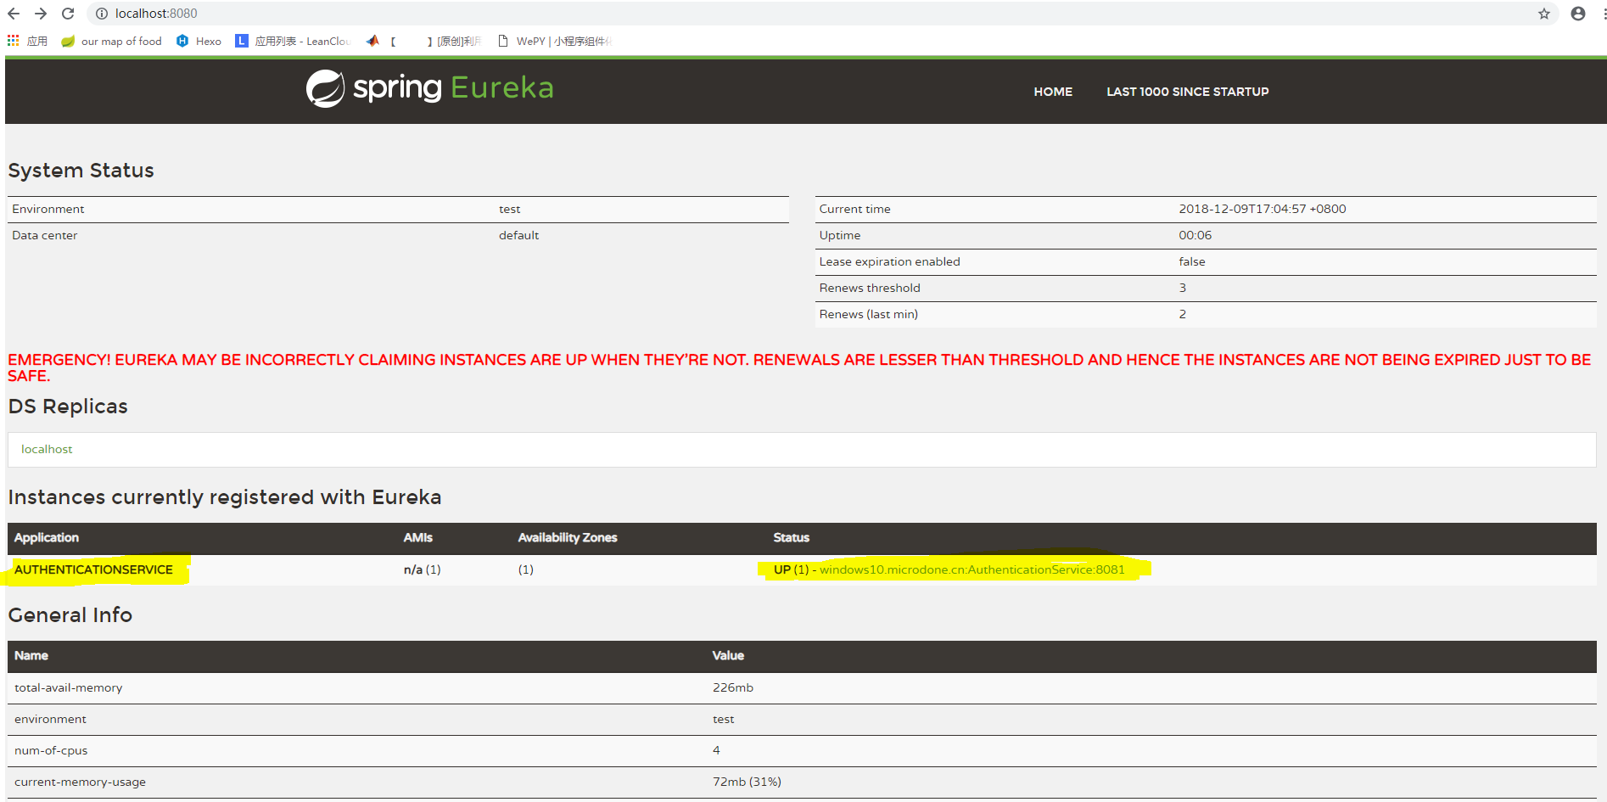Select the Environment value test in System Status
Screen dimensions: 1607x802
tap(509, 209)
